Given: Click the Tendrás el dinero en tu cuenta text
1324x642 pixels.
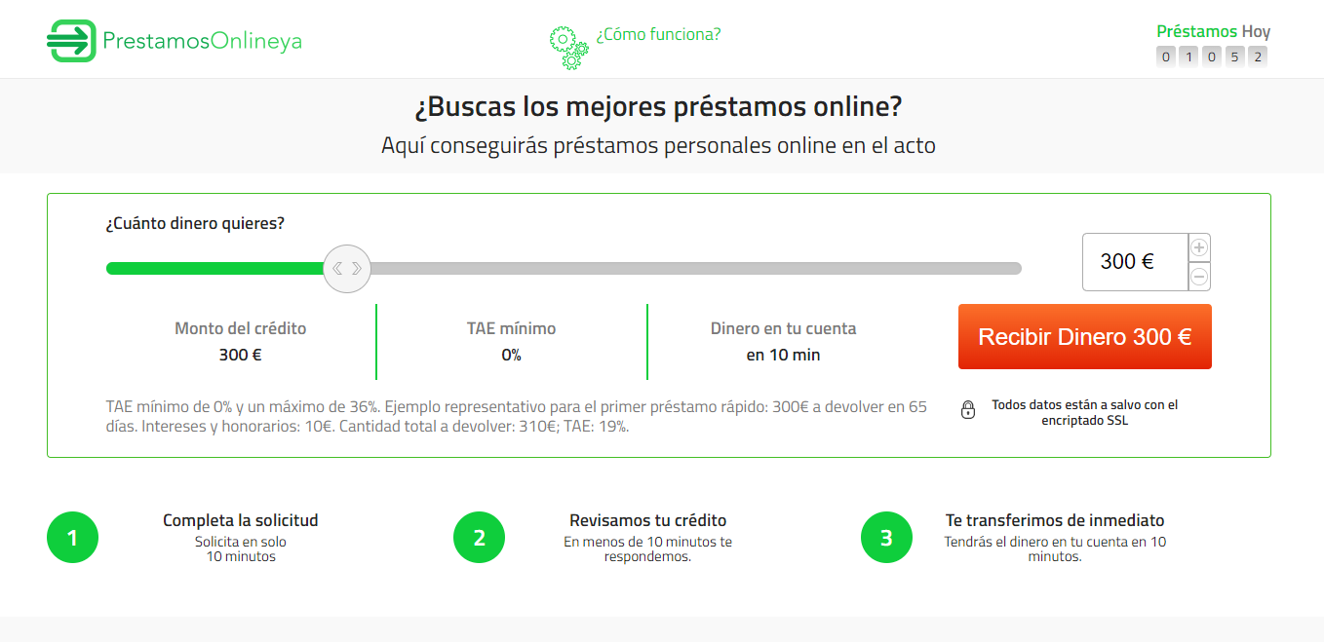Looking at the screenshot, I should pos(1055,549).
